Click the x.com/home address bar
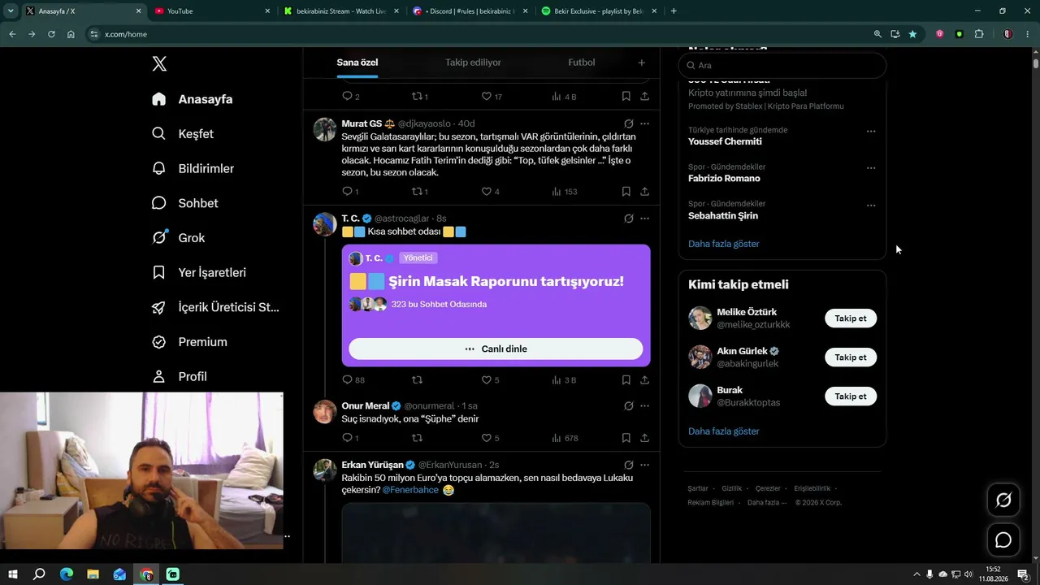1040x585 pixels. [479, 34]
